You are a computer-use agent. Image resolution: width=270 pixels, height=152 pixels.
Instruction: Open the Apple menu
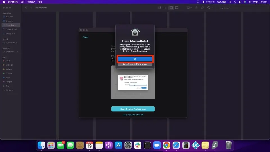pyautogui.click(x=4, y=2)
